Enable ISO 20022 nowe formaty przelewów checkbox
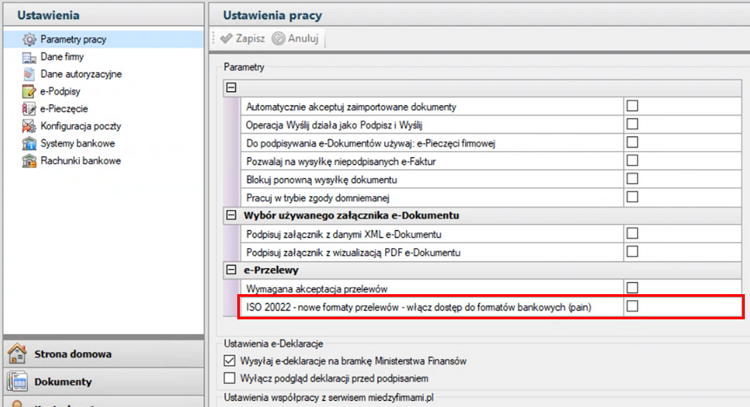Viewport: 750px width, 407px height. (633, 306)
